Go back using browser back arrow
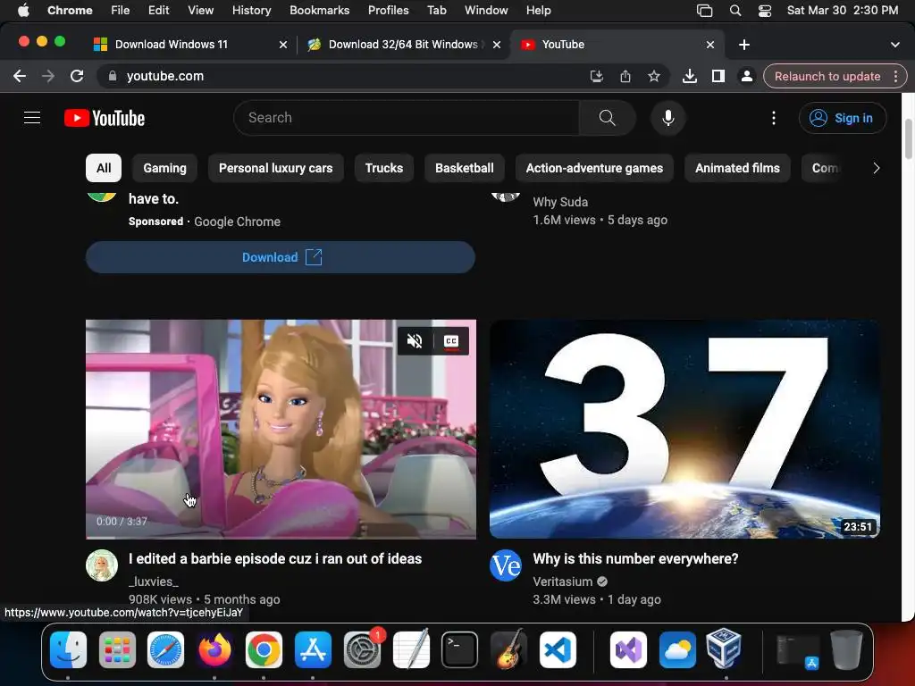The width and height of the screenshot is (915, 686). (20, 76)
